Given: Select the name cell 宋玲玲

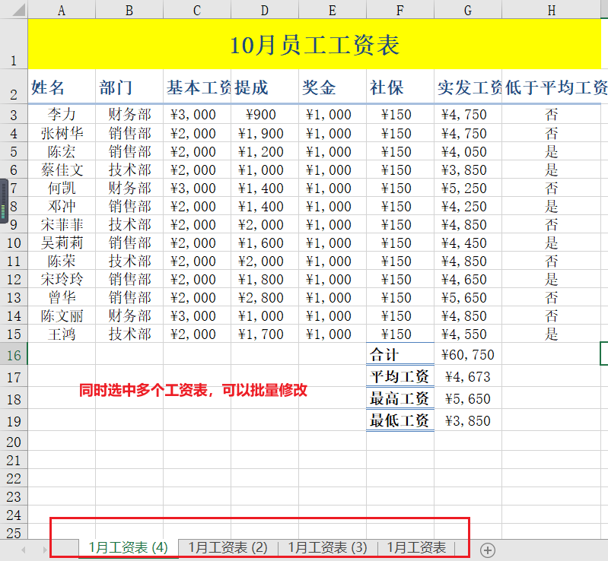Looking at the screenshot, I should [62, 279].
